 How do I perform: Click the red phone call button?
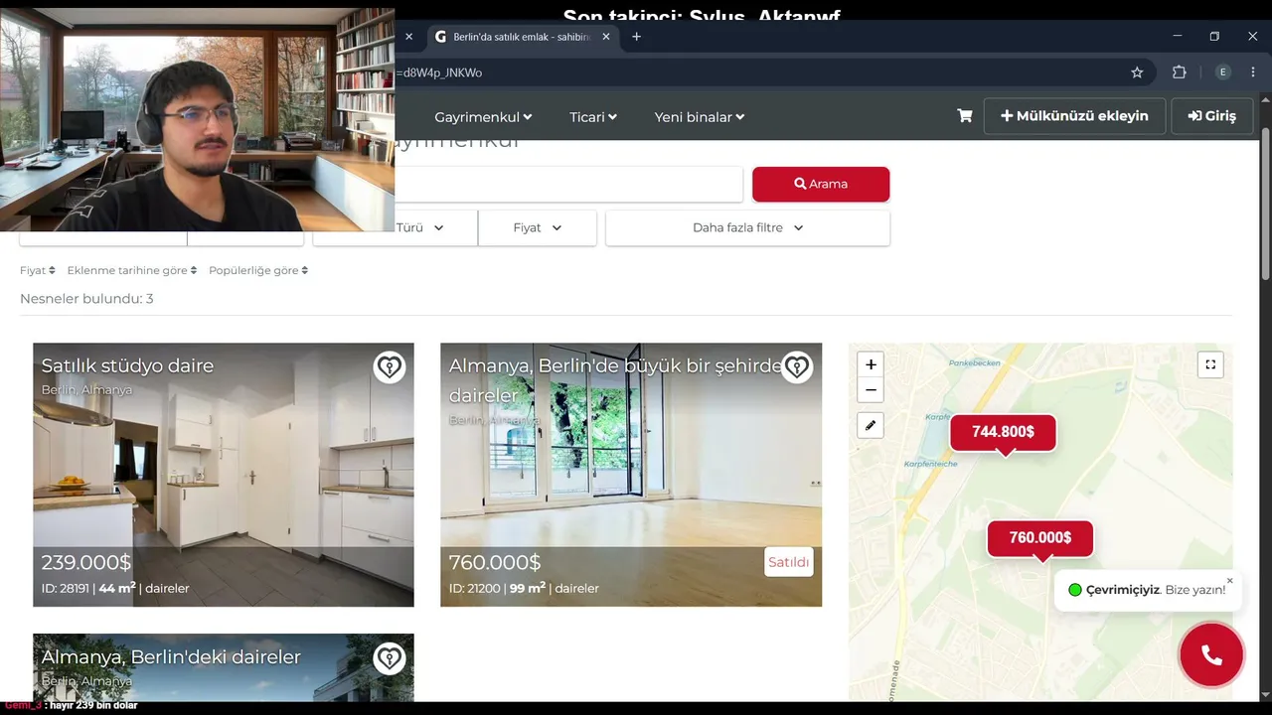pyautogui.click(x=1211, y=654)
